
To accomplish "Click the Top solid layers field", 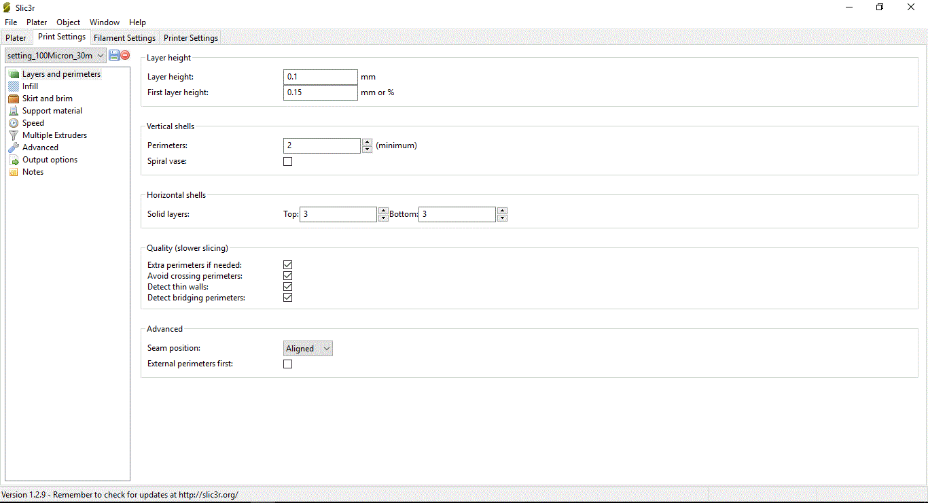I will pyautogui.click(x=338, y=214).
